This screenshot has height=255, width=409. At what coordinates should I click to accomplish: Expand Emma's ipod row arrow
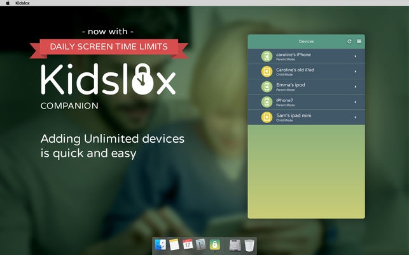click(356, 87)
